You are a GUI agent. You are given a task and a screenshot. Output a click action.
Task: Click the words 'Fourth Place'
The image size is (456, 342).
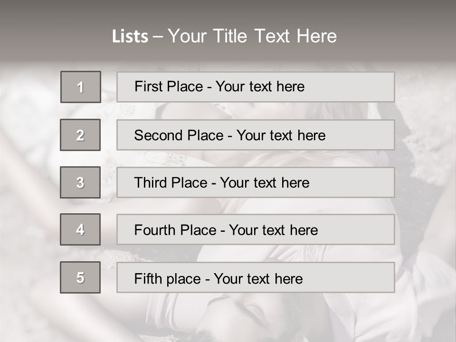coord(175,230)
